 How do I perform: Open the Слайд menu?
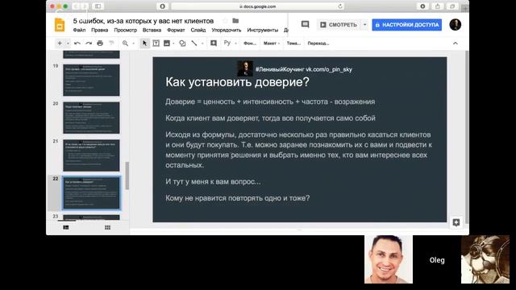[198, 30]
